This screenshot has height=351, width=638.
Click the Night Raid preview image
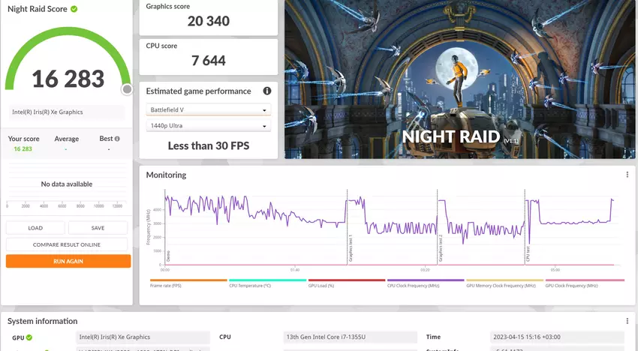(x=459, y=79)
